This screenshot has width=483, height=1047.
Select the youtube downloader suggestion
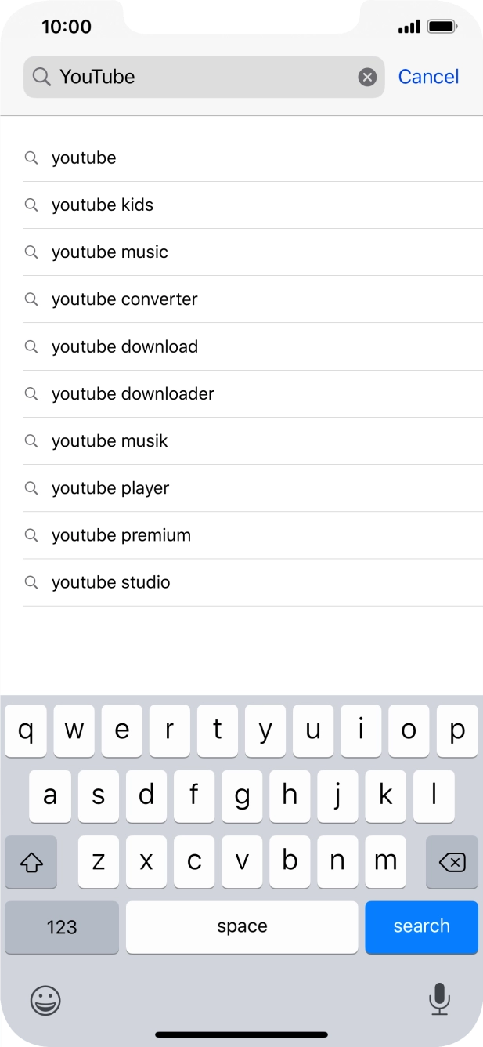coord(133,393)
